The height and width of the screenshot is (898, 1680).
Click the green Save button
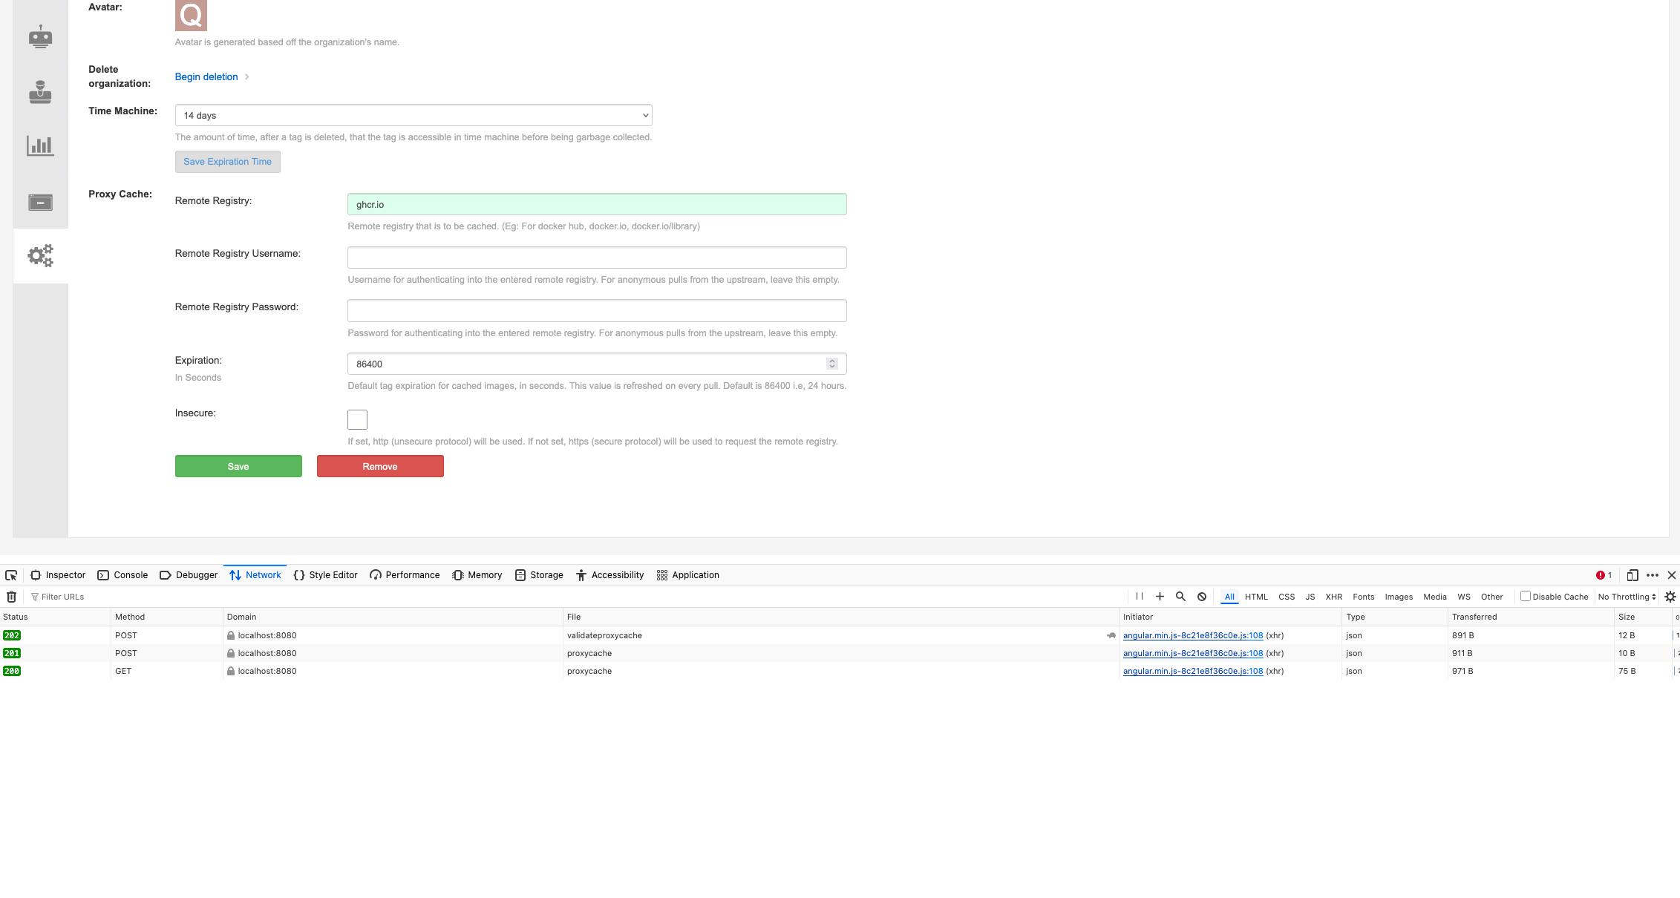point(238,466)
